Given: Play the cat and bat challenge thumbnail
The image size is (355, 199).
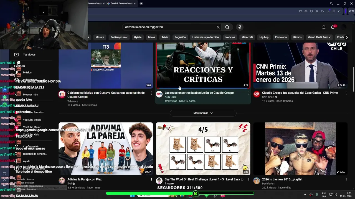Looking at the screenshot, I should point(203,149).
